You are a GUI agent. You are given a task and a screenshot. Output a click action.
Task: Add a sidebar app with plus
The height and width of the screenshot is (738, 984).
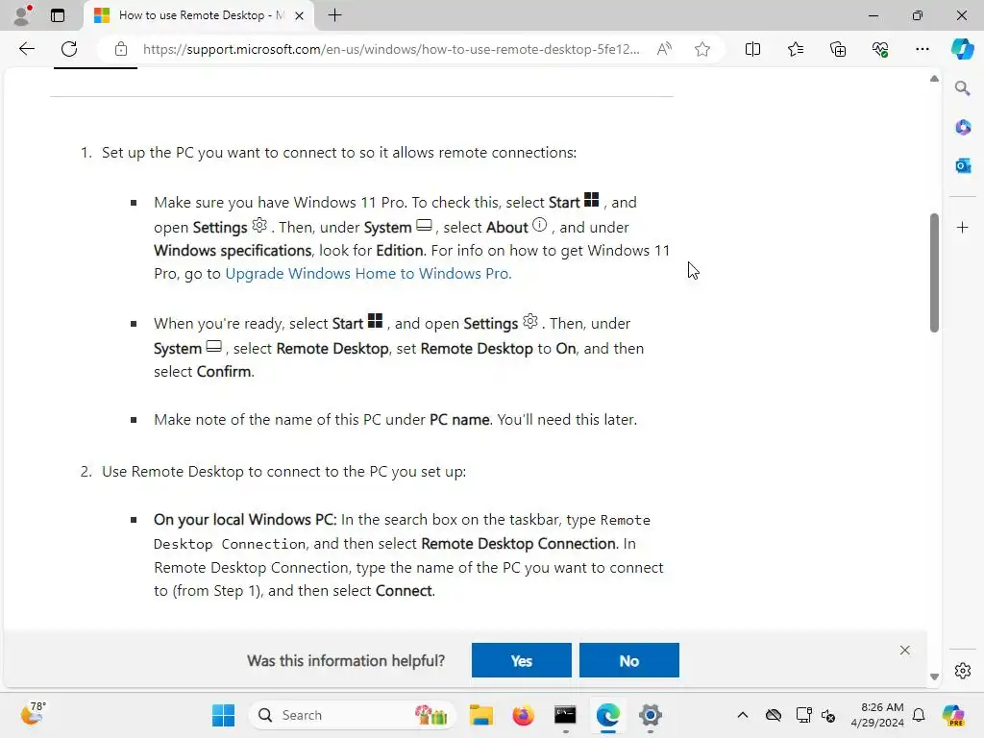pos(963,227)
